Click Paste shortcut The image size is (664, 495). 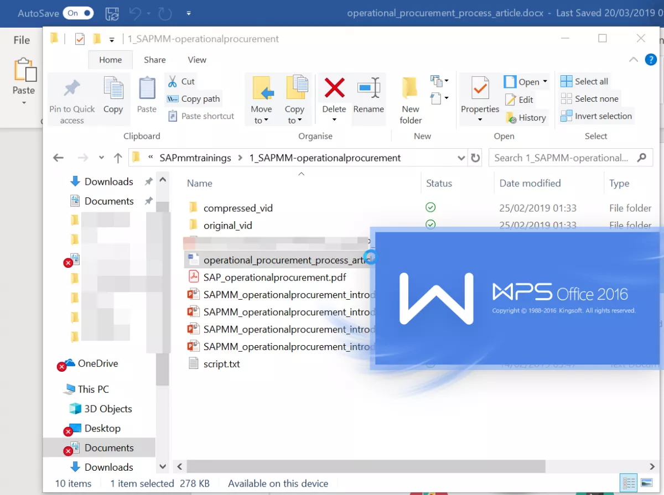click(201, 116)
